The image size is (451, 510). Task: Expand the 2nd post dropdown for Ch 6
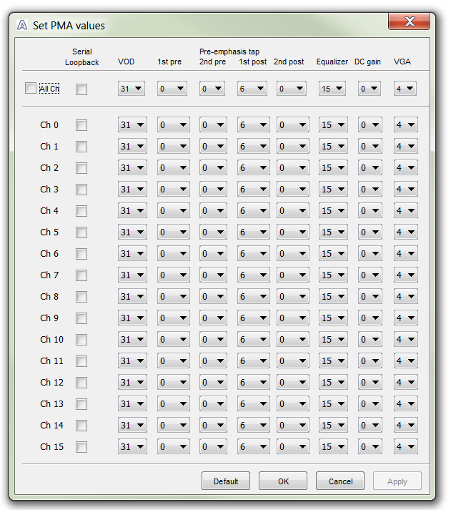tap(292, 254)
